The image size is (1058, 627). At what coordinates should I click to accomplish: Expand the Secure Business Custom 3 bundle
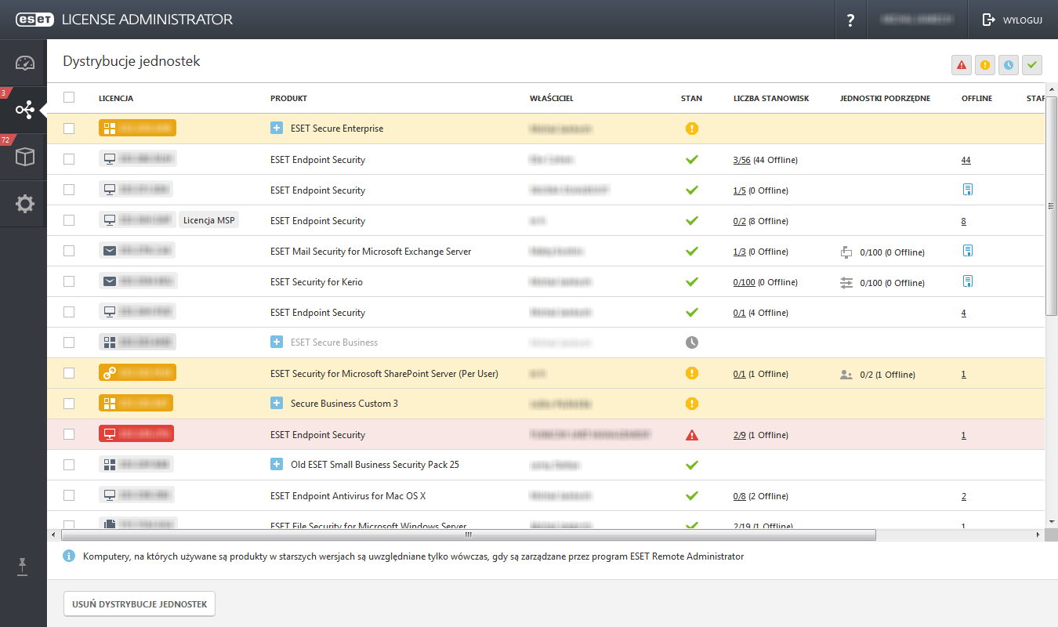(x=276, y=404)
